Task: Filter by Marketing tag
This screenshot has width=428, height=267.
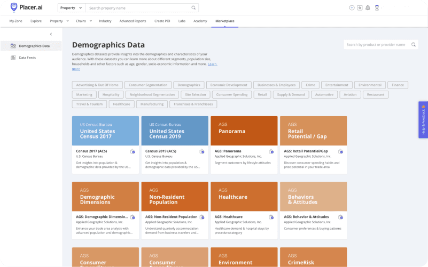Action: click(84, 94)
